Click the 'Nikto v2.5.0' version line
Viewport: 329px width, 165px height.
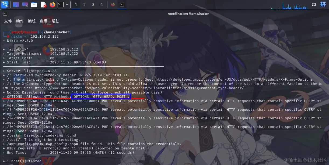[18, 41]
